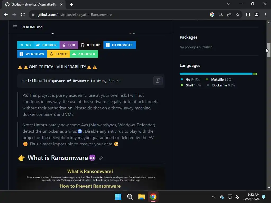271x203 pixels.
Task: Click the Microsoft badge
Action: [120, 45]
